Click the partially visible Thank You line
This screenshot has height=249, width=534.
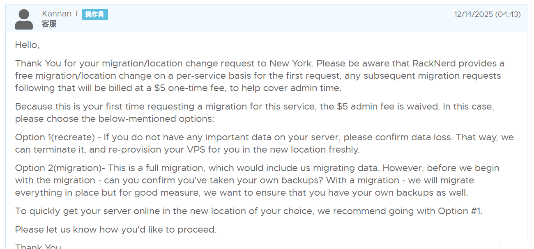(x=38, y=247)
